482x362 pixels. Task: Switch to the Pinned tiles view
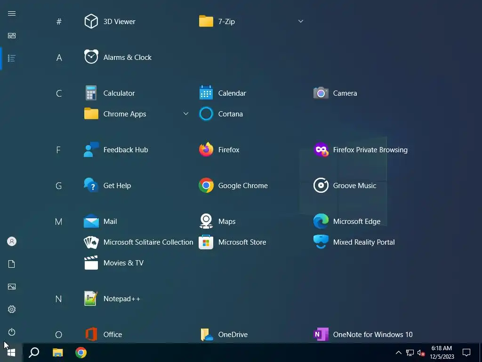point(12,36)
